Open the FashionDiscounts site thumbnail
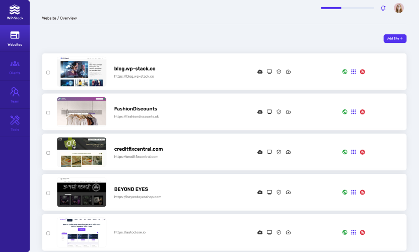419x252 pixels. 82,112
